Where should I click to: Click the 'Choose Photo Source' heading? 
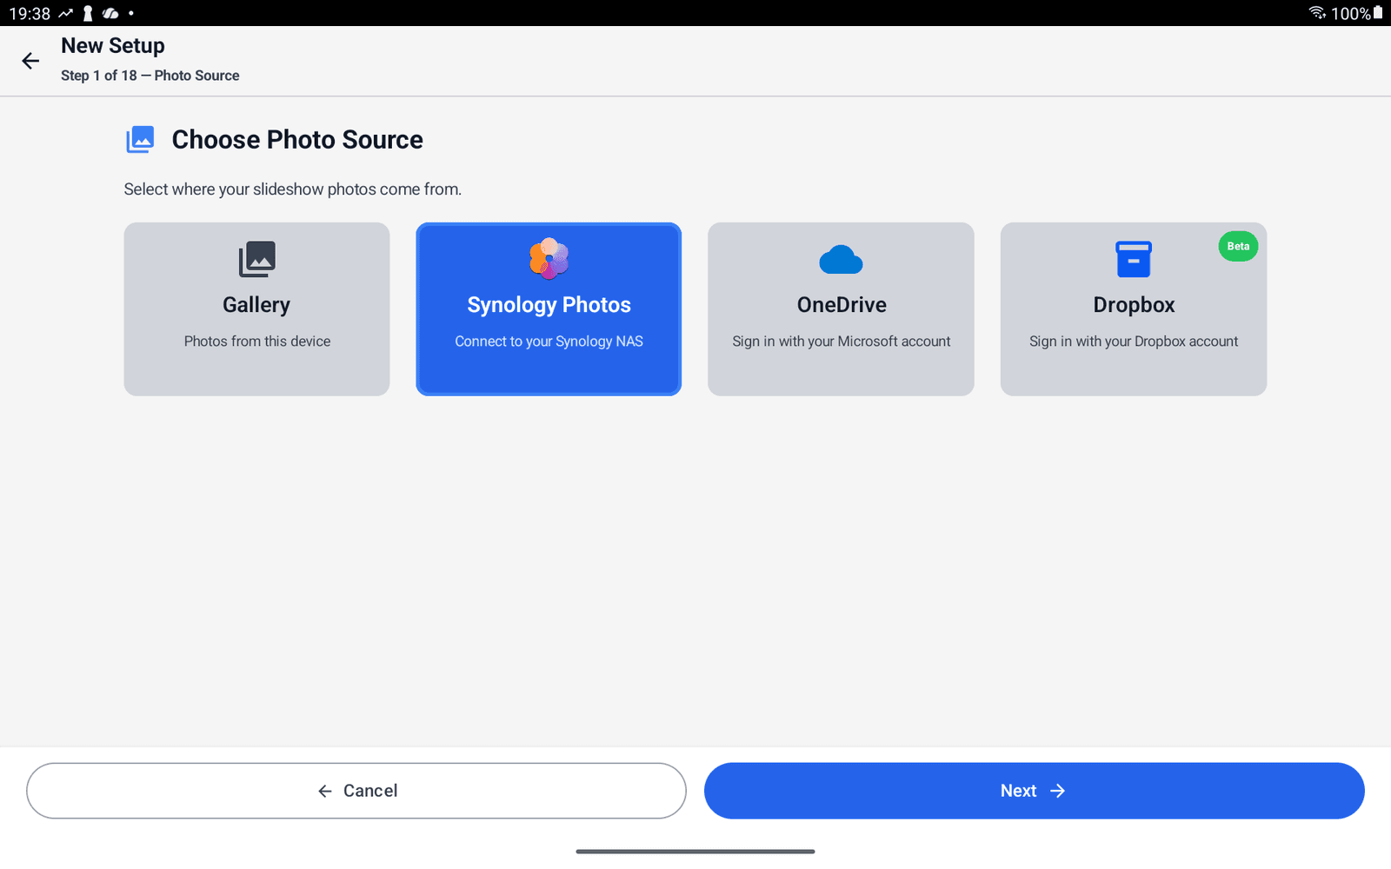click(297, 139)
